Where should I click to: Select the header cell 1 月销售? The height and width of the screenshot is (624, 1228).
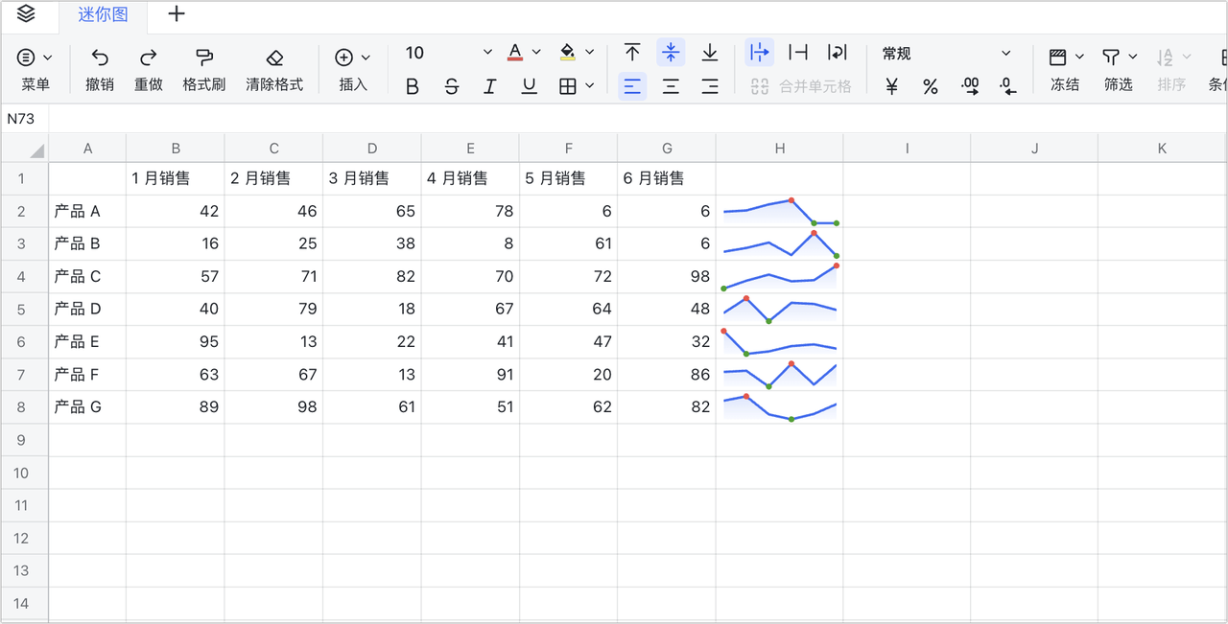pyautogui.click(x=176, y=178)
